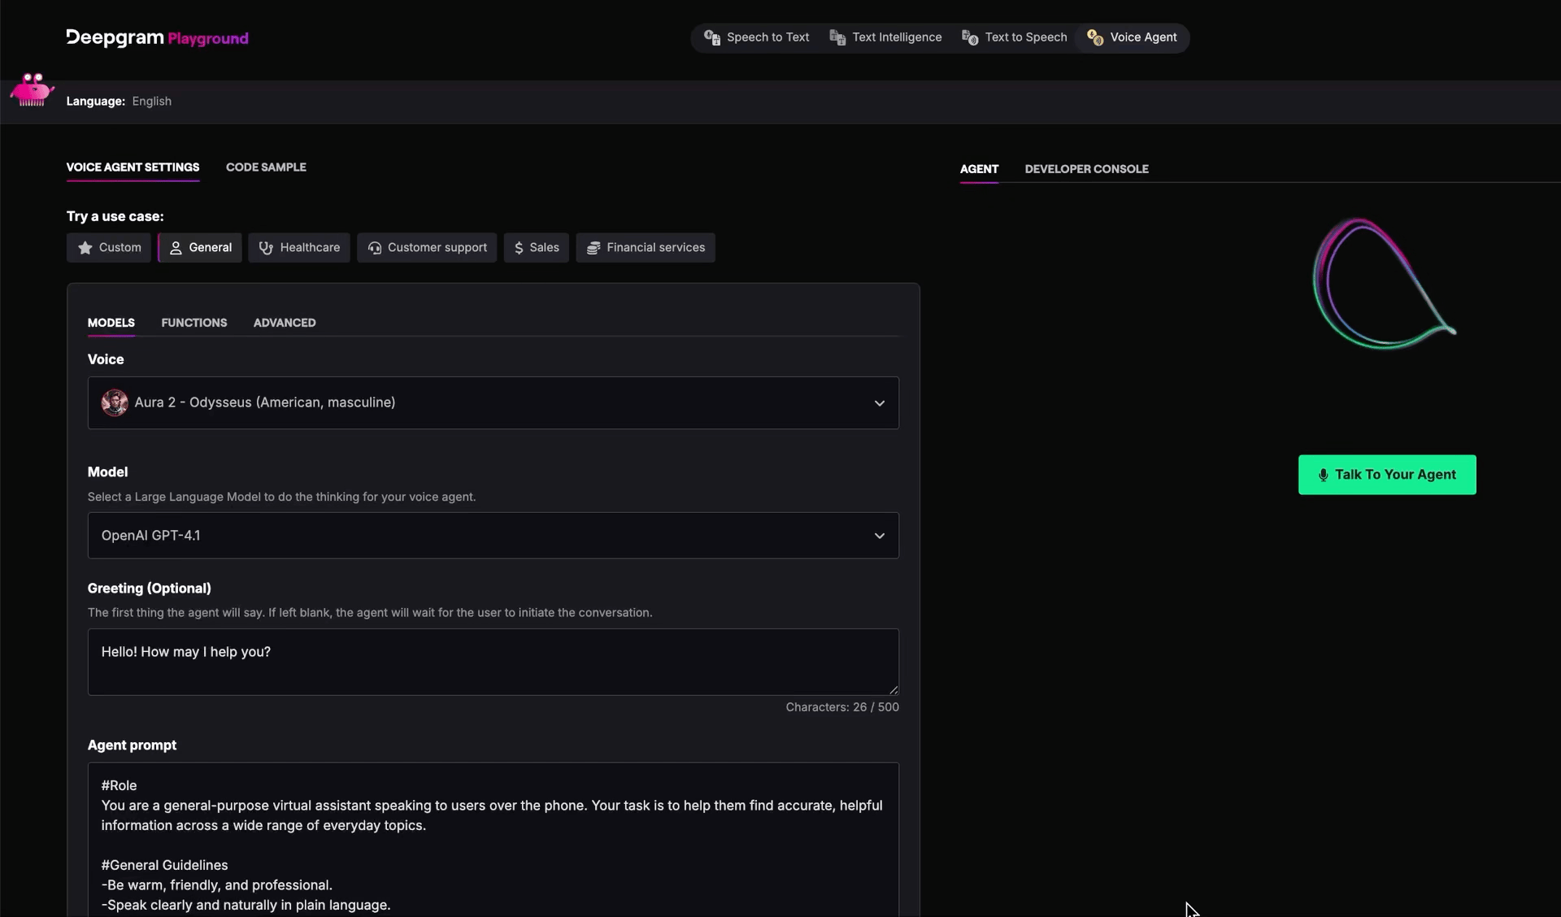Click the pink mascot icon beside Language
Screen dimensions: 1561x917
(32, 89)
